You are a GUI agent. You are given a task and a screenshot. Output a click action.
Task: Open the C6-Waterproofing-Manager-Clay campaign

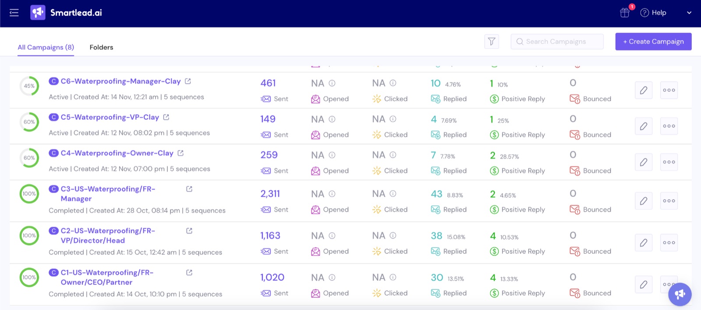tap(120, 81)
